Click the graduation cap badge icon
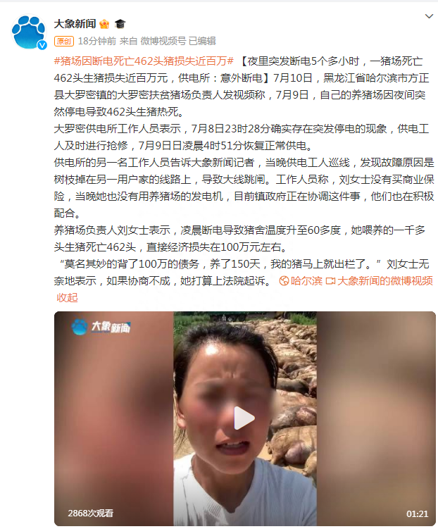 (x=120, y=24)
